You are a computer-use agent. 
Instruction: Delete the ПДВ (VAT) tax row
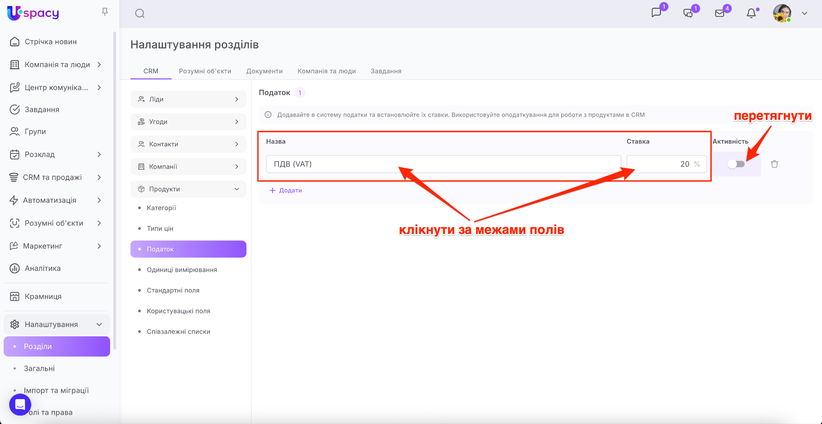[x=774, y=164]
